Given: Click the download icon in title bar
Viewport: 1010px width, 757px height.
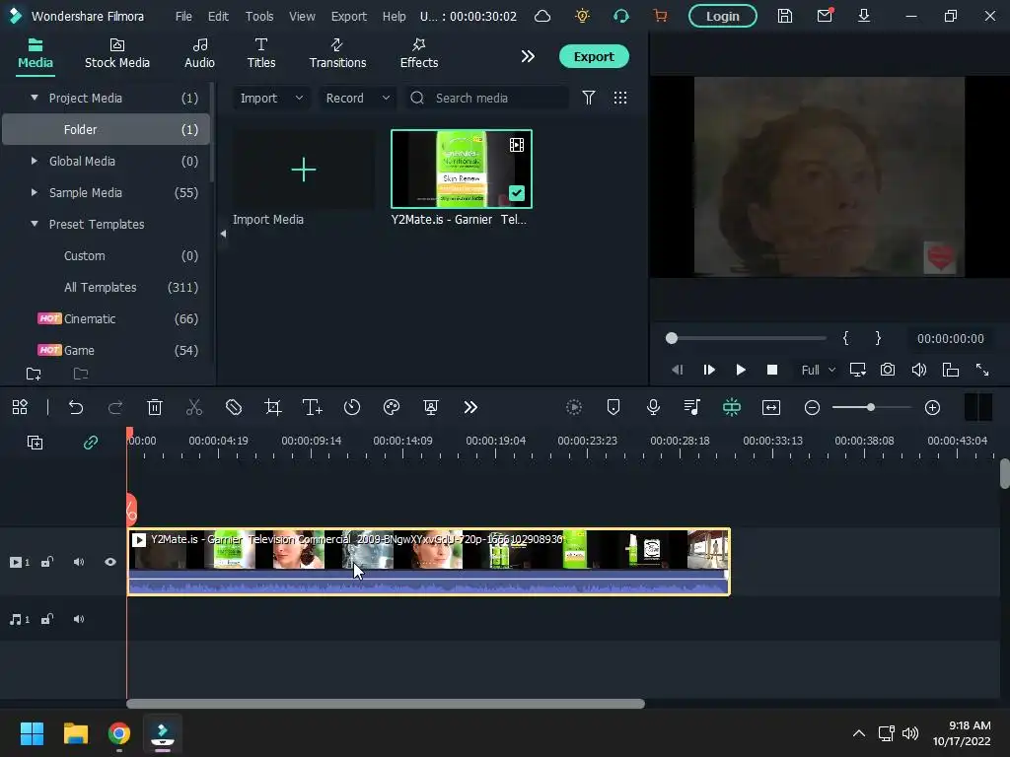Looking at the screenshot, I should point(864,16).
